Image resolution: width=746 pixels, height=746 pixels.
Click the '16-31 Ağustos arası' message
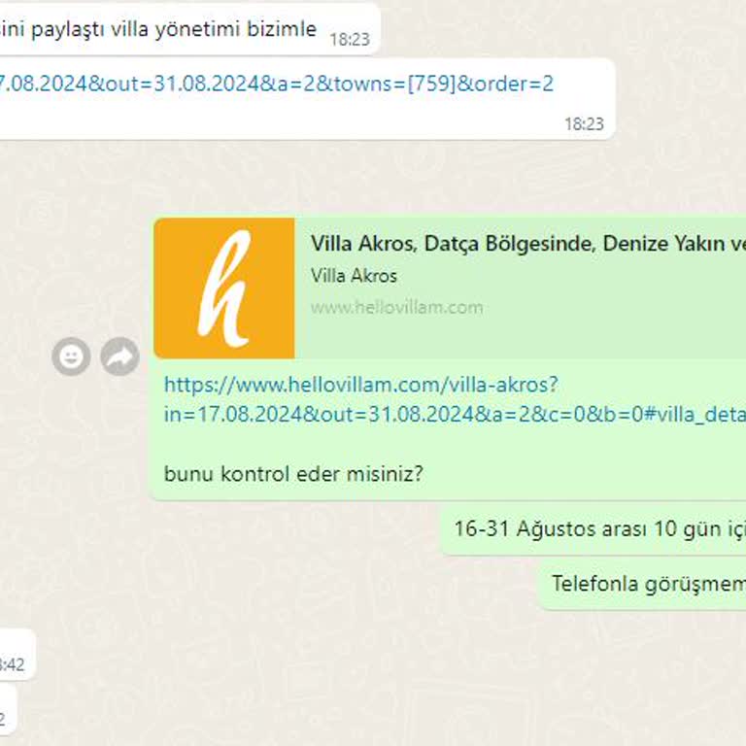pyautogui.click(x=593, y=529)
